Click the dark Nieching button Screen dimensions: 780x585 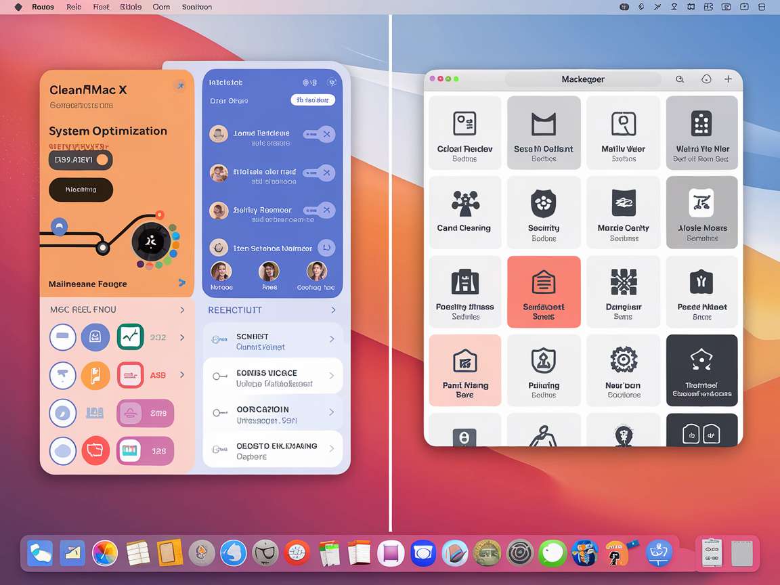(81, 190)
